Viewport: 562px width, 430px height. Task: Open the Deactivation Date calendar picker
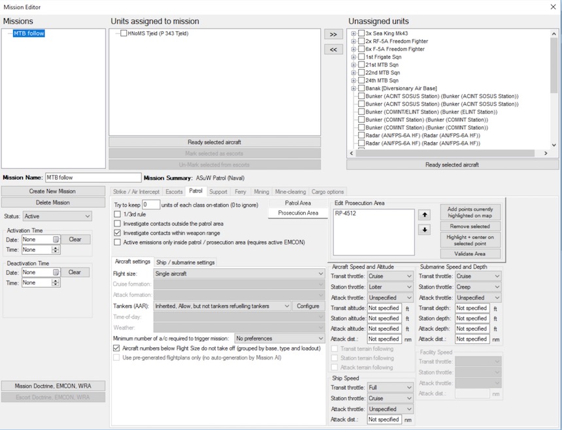click(56, 272)
